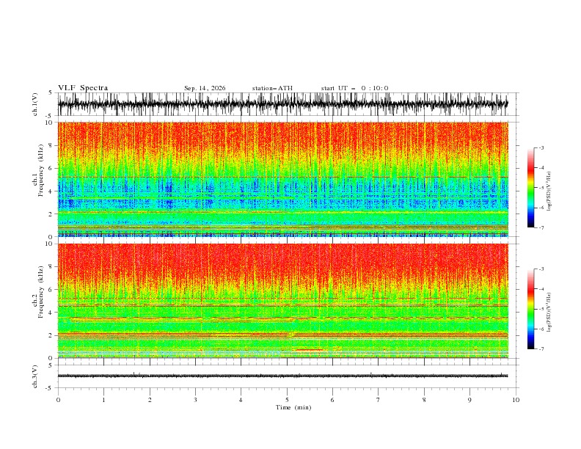Click the 2 minute tick on time axis
Screen dimensions: 581x449
pyautogui.click(x=150, y=400)
